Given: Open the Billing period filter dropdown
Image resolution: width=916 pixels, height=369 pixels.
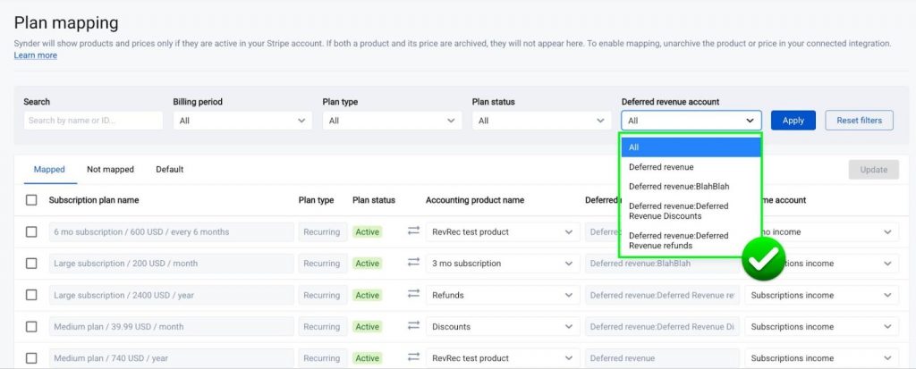Looking at the screenshot, I should click(242, 121).
